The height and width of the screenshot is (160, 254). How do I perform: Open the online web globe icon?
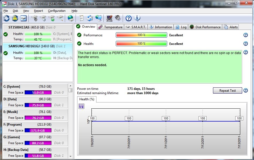pyautogui.click(x=70, y=18)
